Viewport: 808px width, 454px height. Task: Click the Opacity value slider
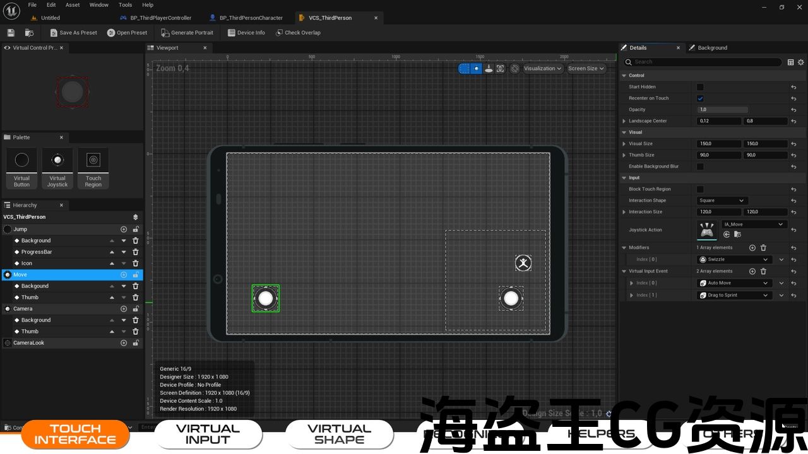(722, 110)
